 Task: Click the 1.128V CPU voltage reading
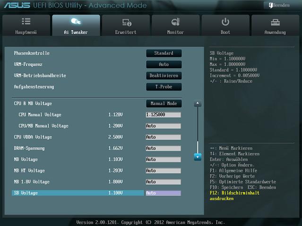tap(115, 115)
